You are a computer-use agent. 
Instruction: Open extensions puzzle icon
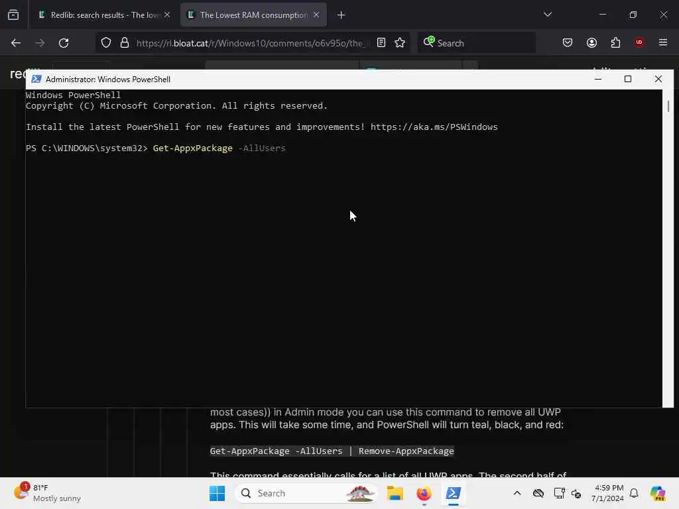[x=615, y=43]
